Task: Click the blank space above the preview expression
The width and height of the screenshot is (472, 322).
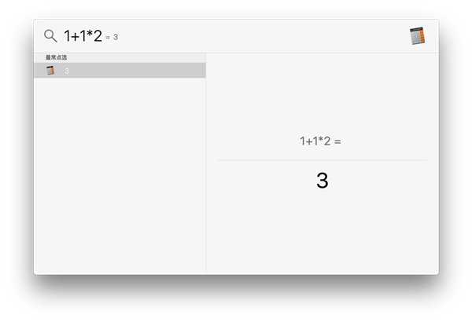Action: (x=322, y=94)
